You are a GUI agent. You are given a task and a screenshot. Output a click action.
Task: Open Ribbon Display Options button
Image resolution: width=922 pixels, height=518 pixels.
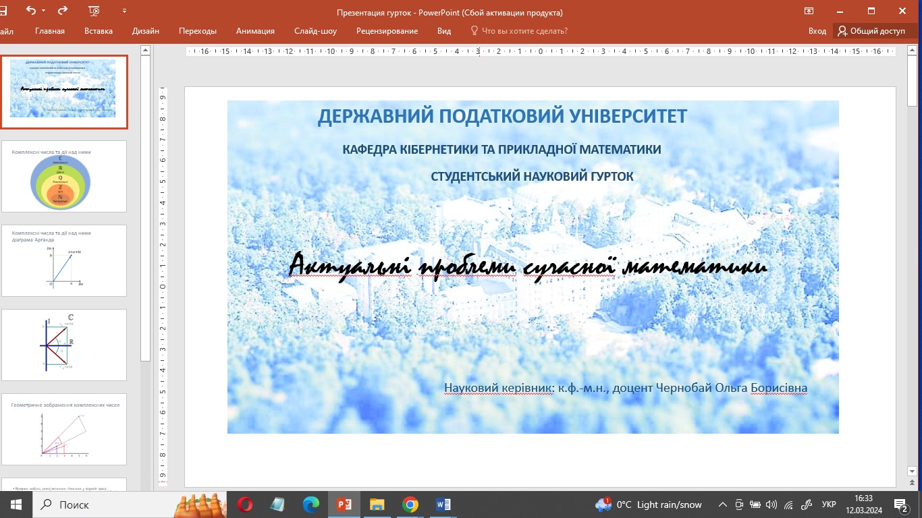[x=809, y=11]
